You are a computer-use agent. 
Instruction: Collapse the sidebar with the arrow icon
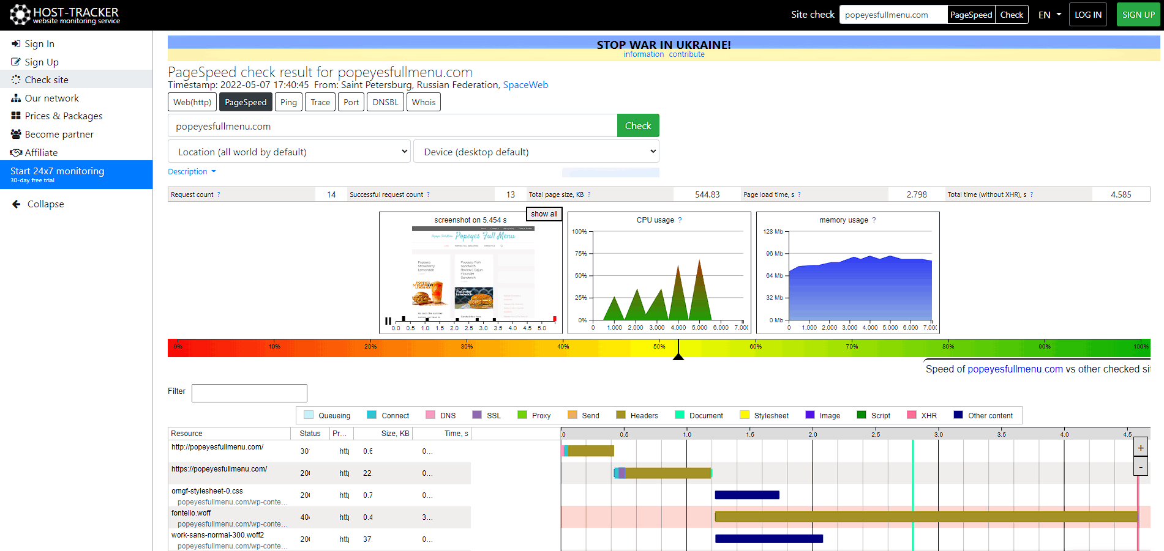coord(17,204)
